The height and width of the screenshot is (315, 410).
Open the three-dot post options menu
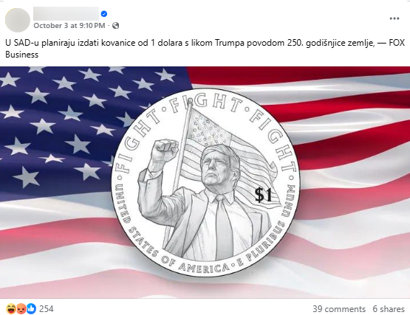tap(394, 18)
